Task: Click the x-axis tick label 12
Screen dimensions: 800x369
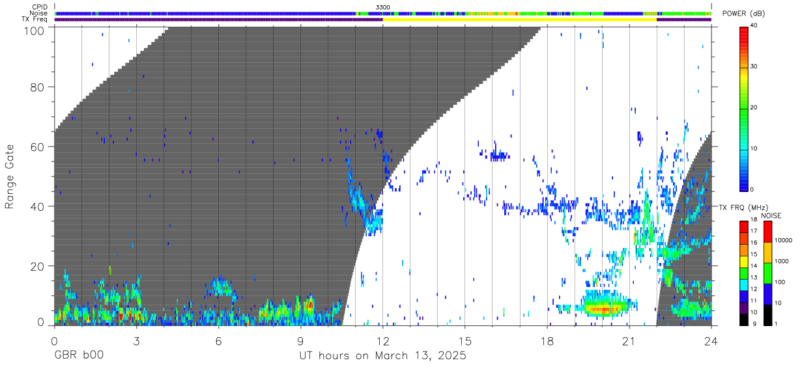Action: pos(382,341)
